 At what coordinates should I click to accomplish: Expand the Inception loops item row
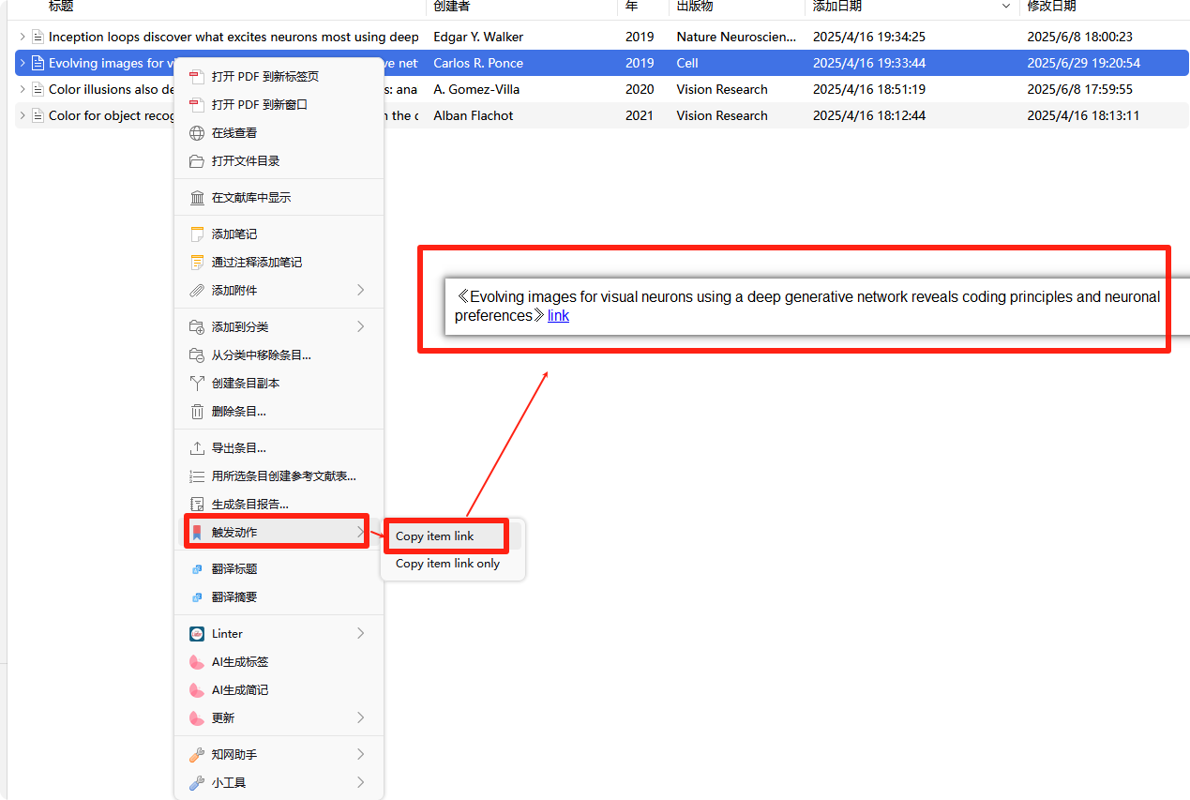pyautogui.click(x=23, y=38)
